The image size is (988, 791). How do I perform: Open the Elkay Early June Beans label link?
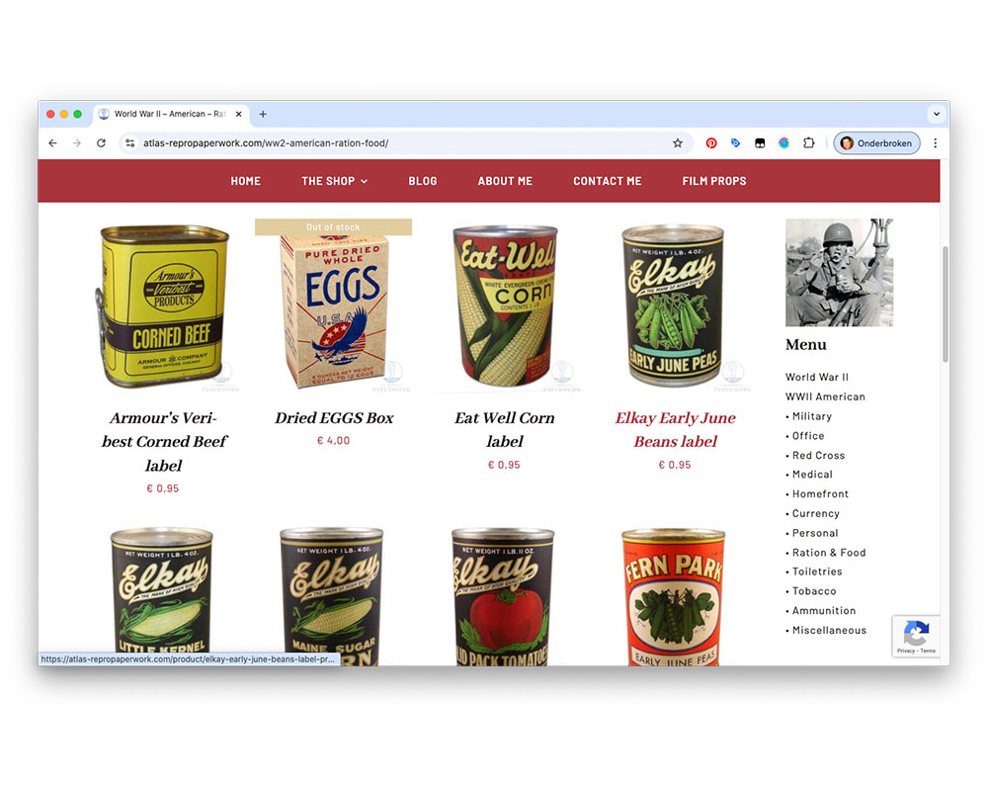[x=675, y=429]
